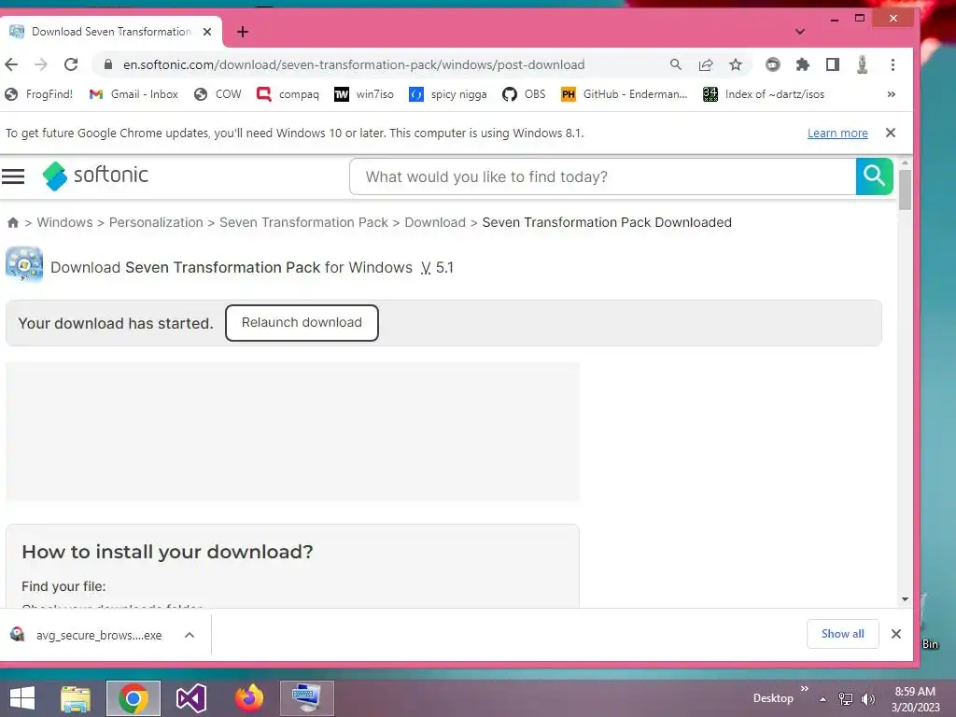Screen dimensions: 956x717
Task: Open the FrogFind! bookmark
Action: (x=38, y=94)
